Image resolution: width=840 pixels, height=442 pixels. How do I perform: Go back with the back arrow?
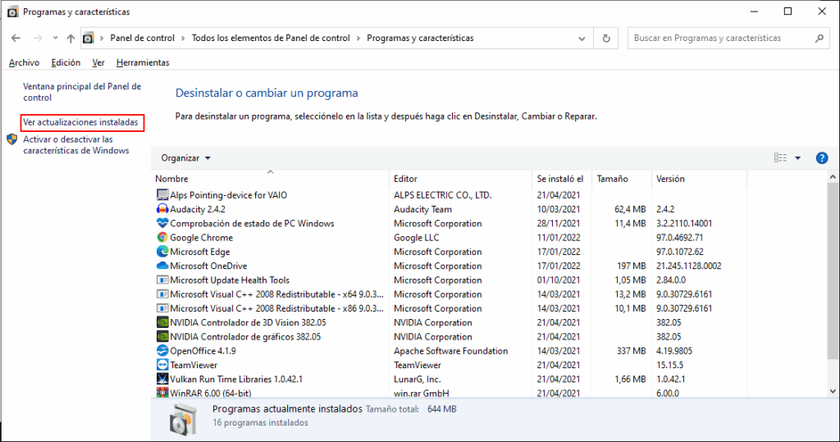pos(16,38)
